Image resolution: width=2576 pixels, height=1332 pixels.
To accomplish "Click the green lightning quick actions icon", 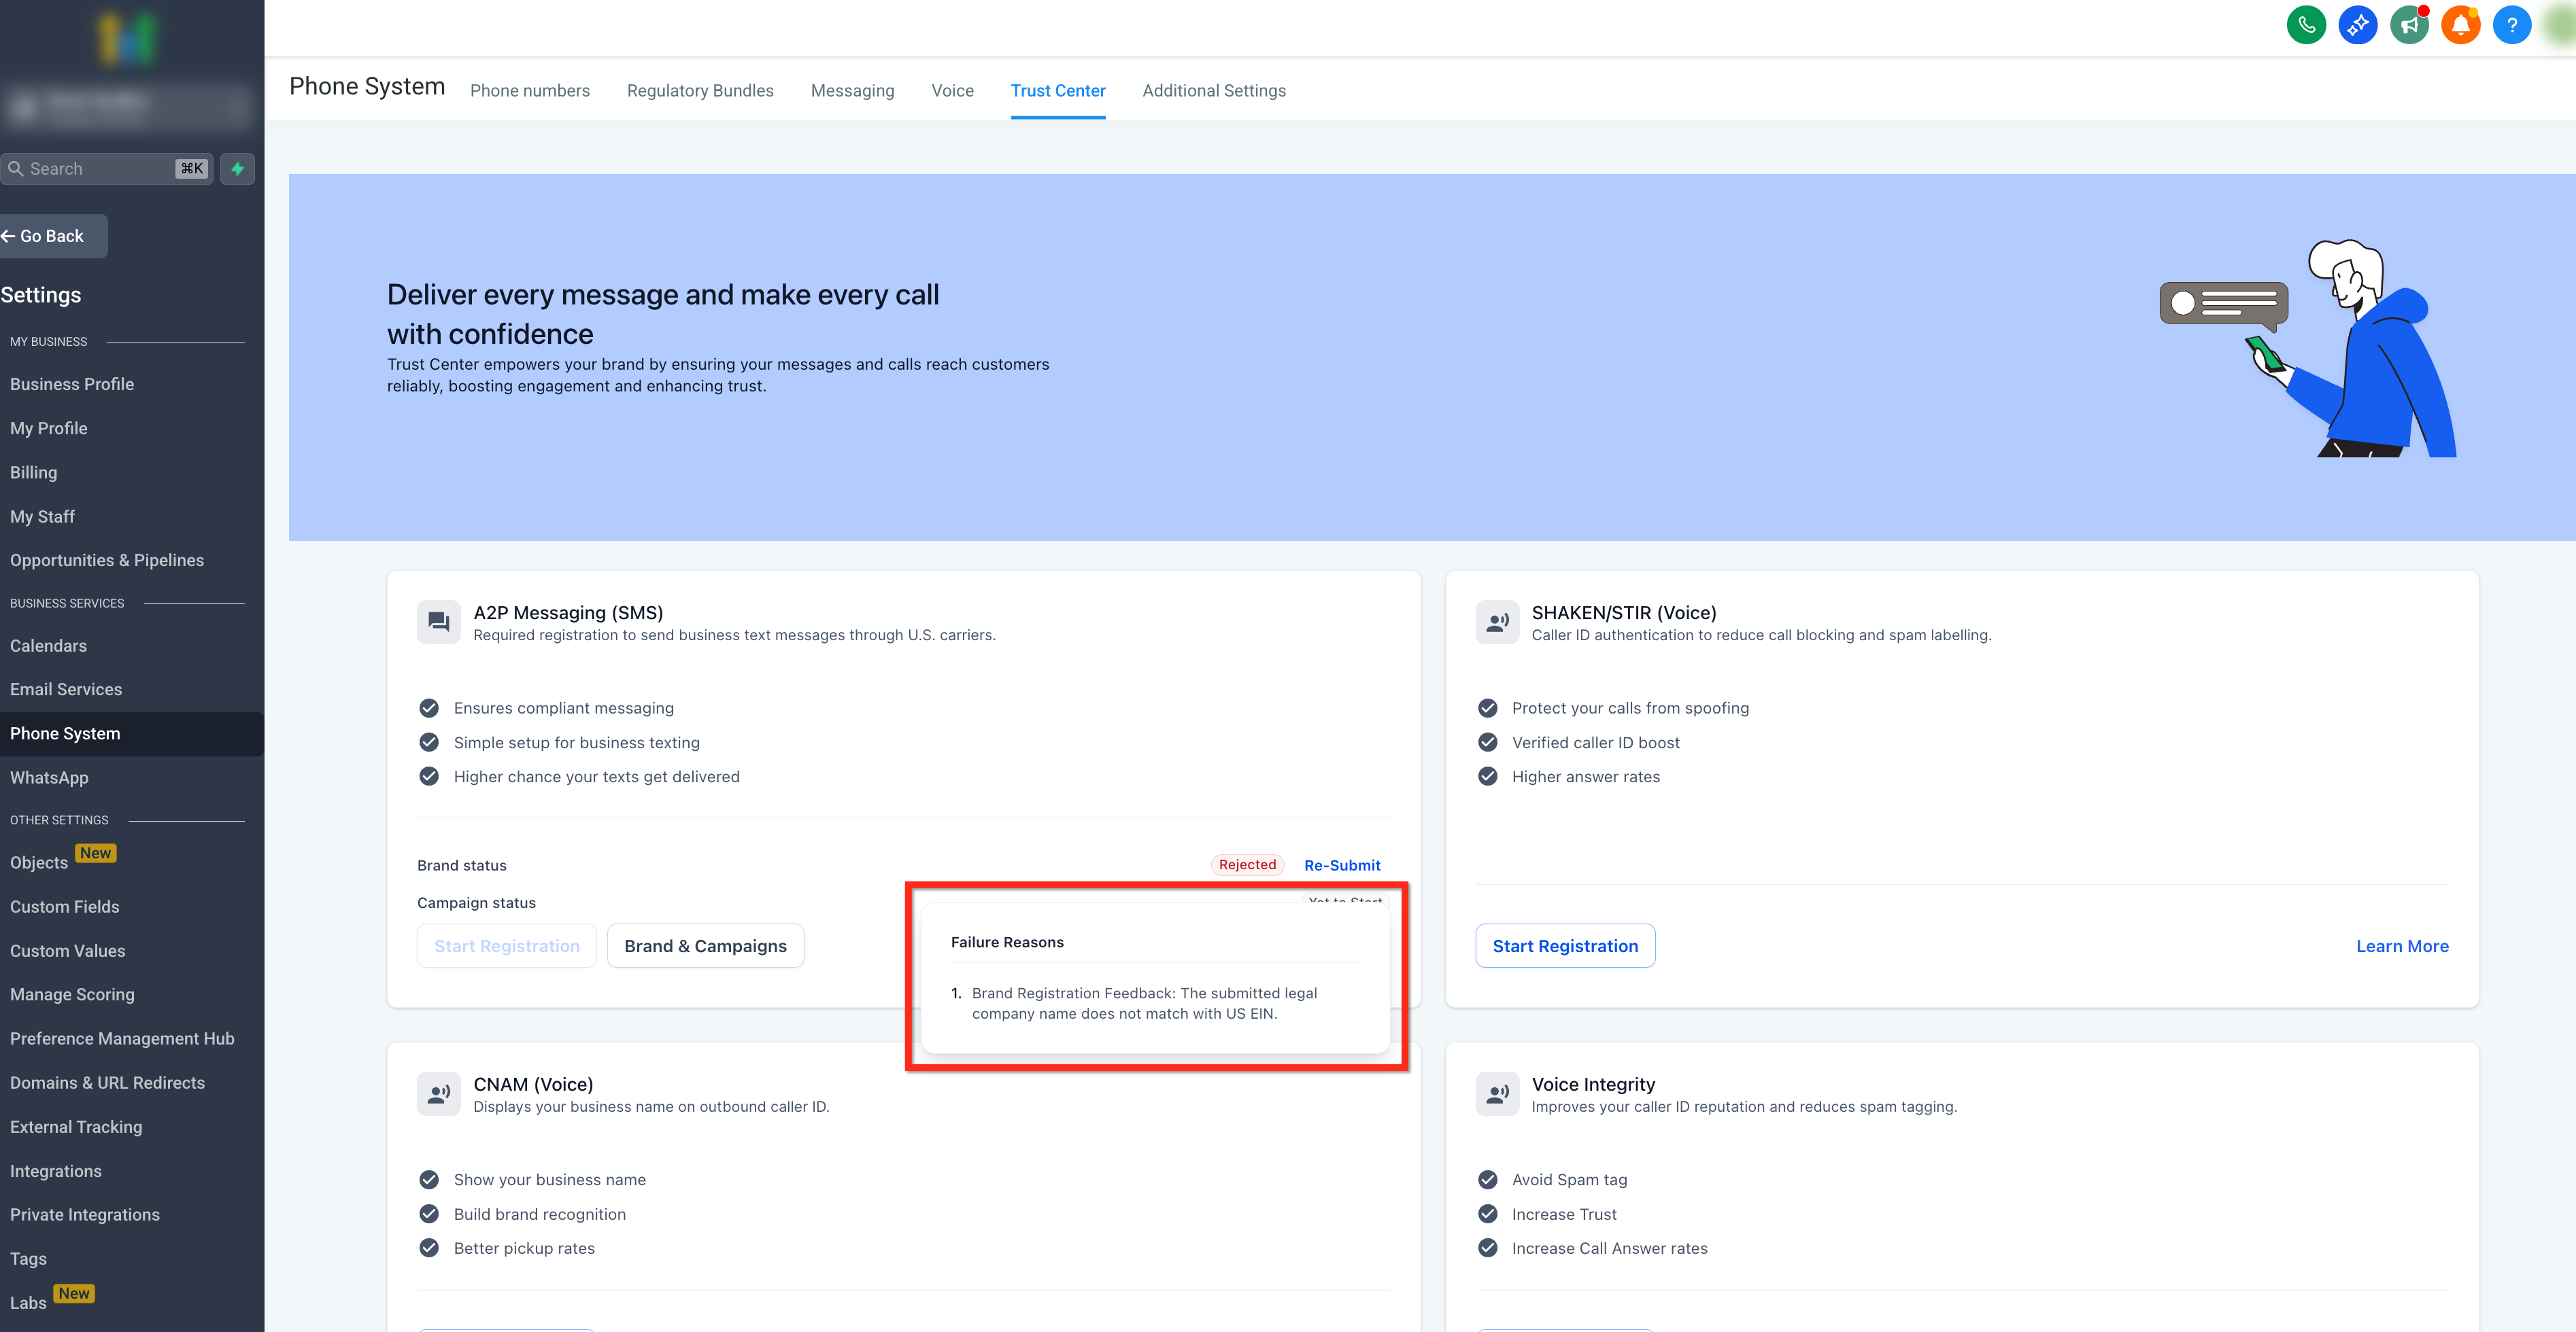I will pyautogui.click(x=238, y=169).
